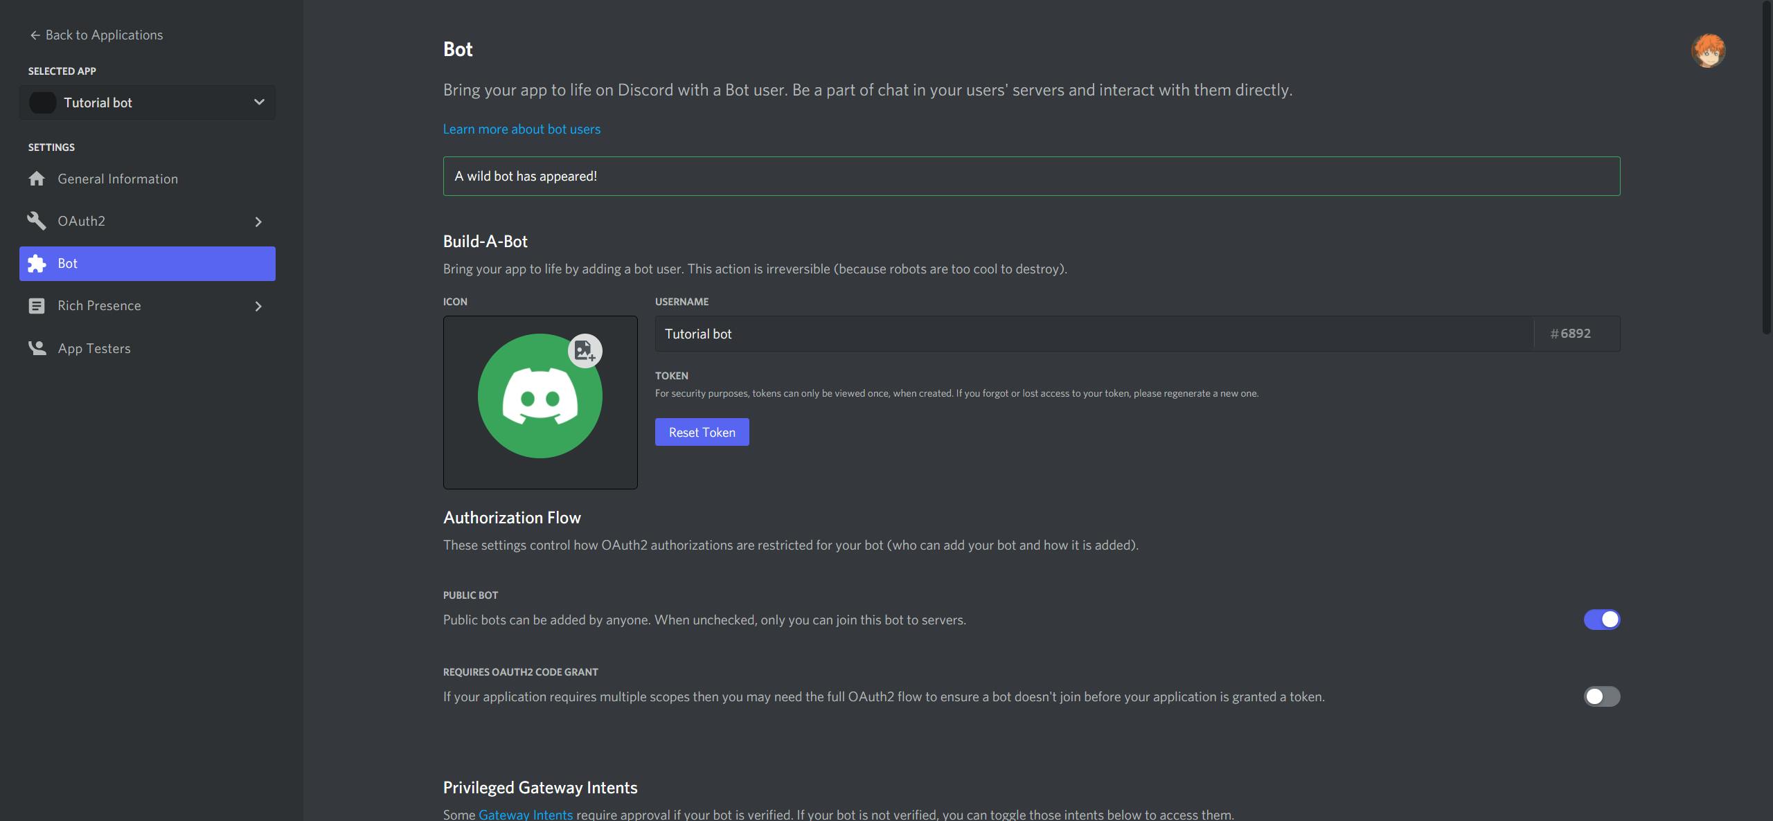Click the Reset Token button
1773x821 pixels.
pyautogui.click(x=702, y=432)
